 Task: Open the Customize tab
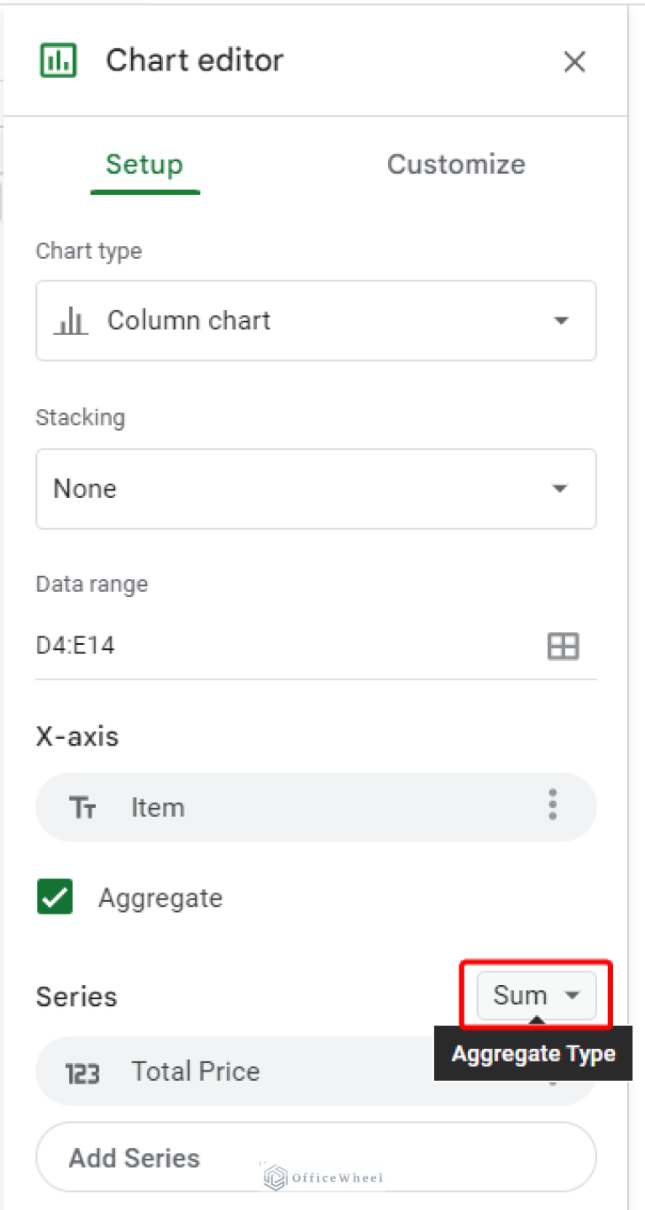(x=455, y=165)
